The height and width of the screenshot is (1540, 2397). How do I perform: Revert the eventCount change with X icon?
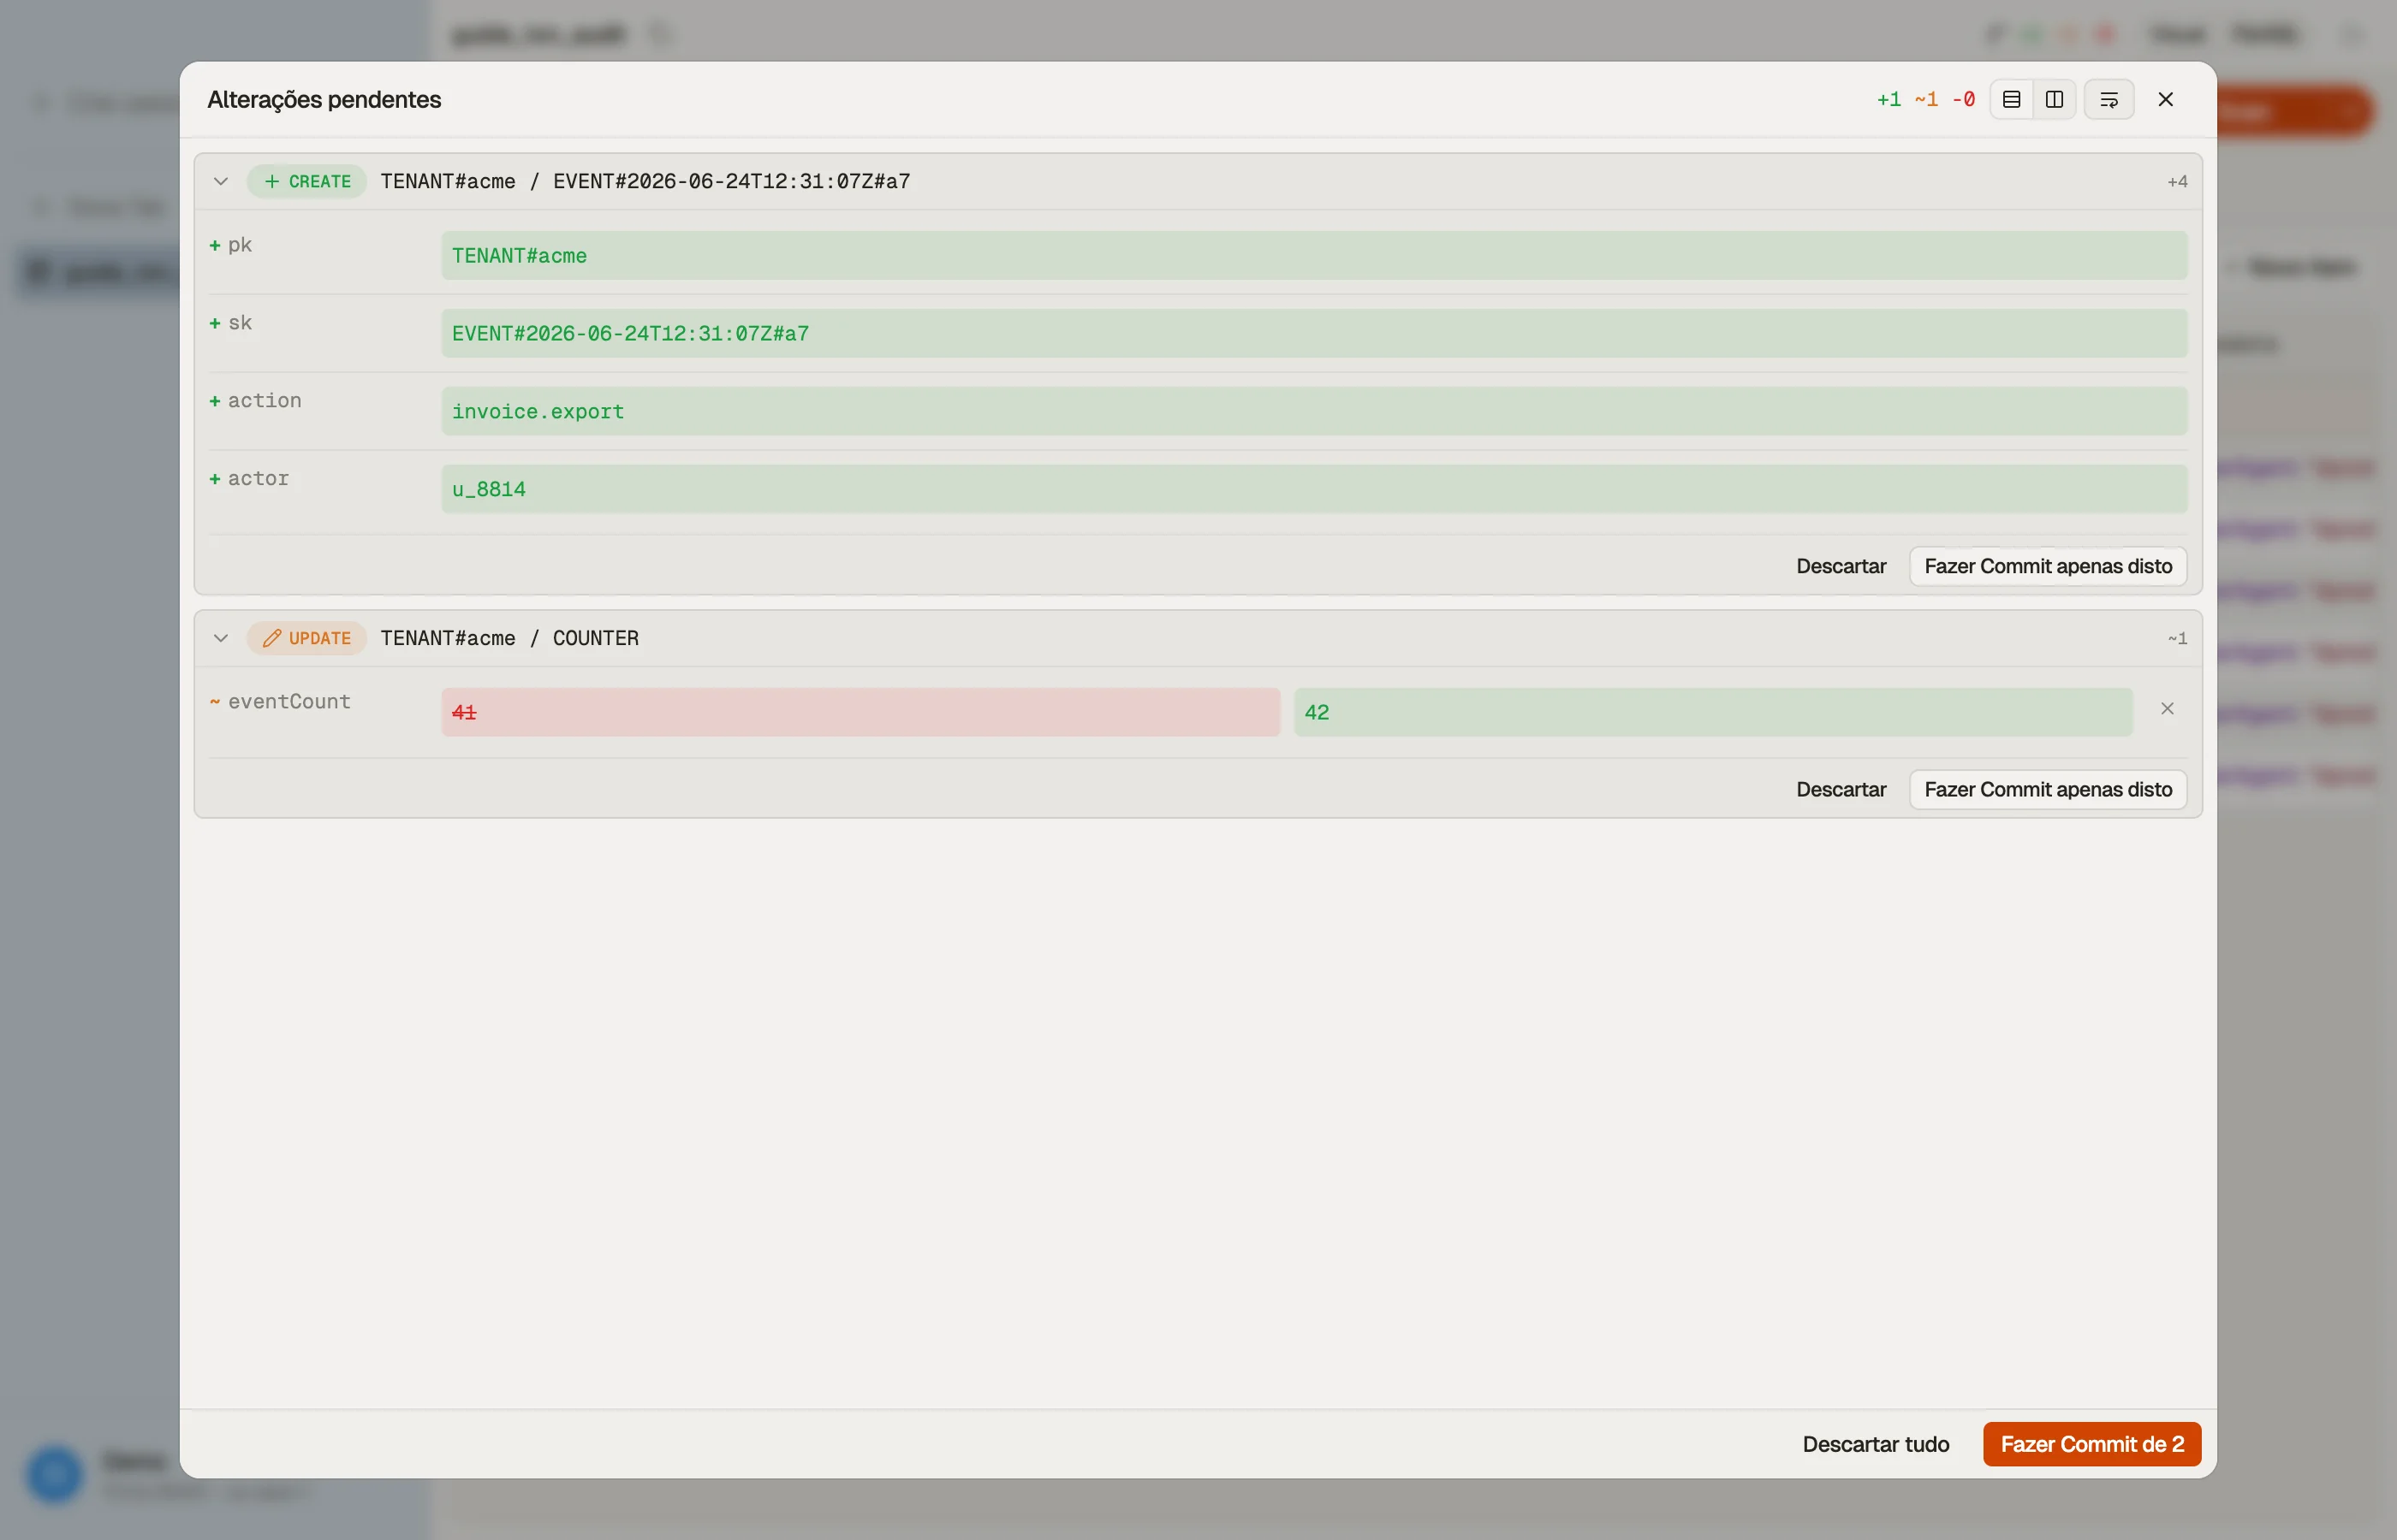click(x=2167, y=709)
